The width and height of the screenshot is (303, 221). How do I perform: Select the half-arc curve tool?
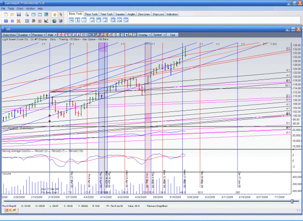click(98, 20)
